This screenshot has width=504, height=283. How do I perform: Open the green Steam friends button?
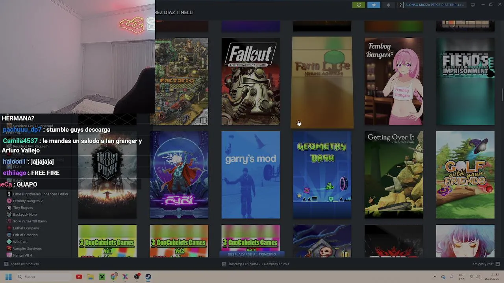coord(359,5)
